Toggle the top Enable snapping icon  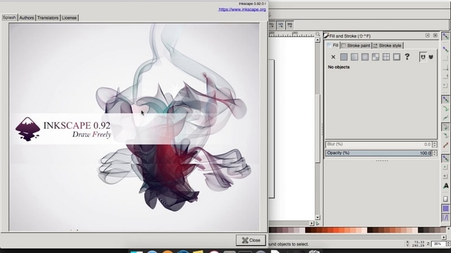coord(445,36)
